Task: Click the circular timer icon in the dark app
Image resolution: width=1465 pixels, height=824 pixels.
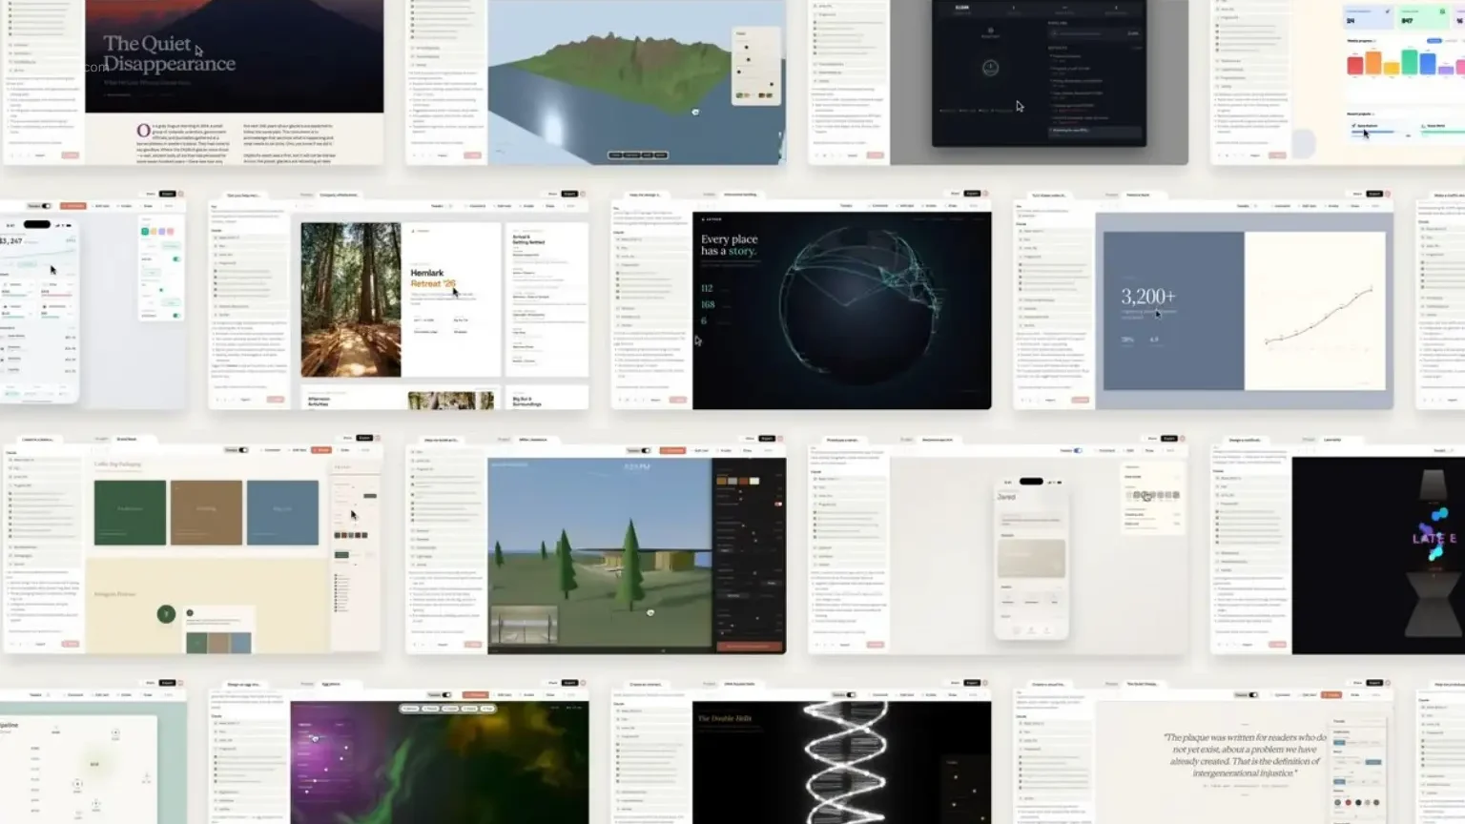Action: click(x=990, y=68)
